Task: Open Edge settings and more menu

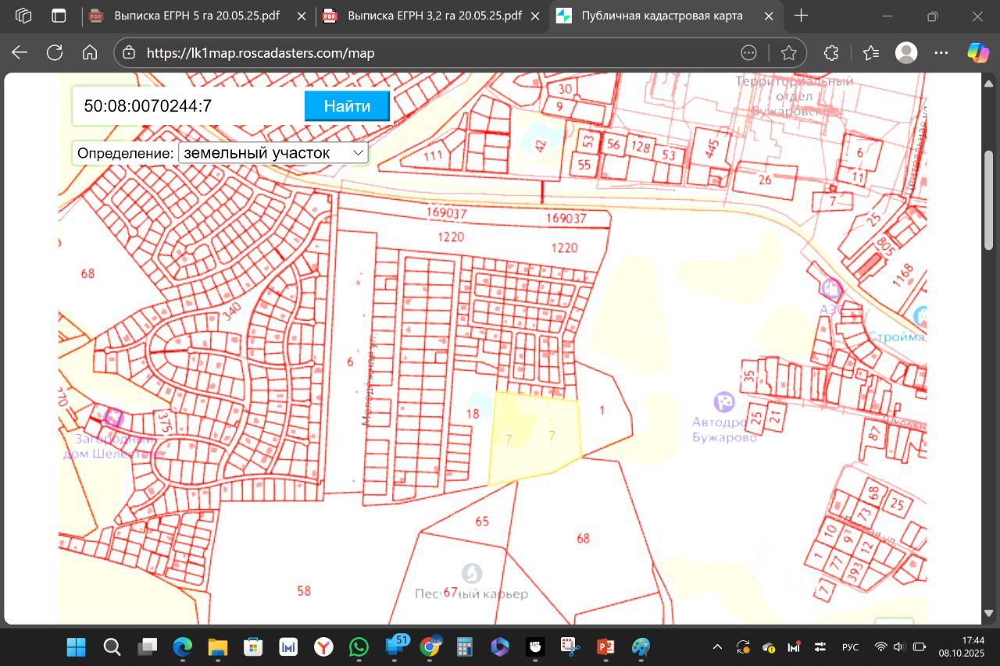Action: [x=941, y=52]
